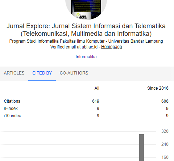Select the Cited By tab

(x=42, y=73)
